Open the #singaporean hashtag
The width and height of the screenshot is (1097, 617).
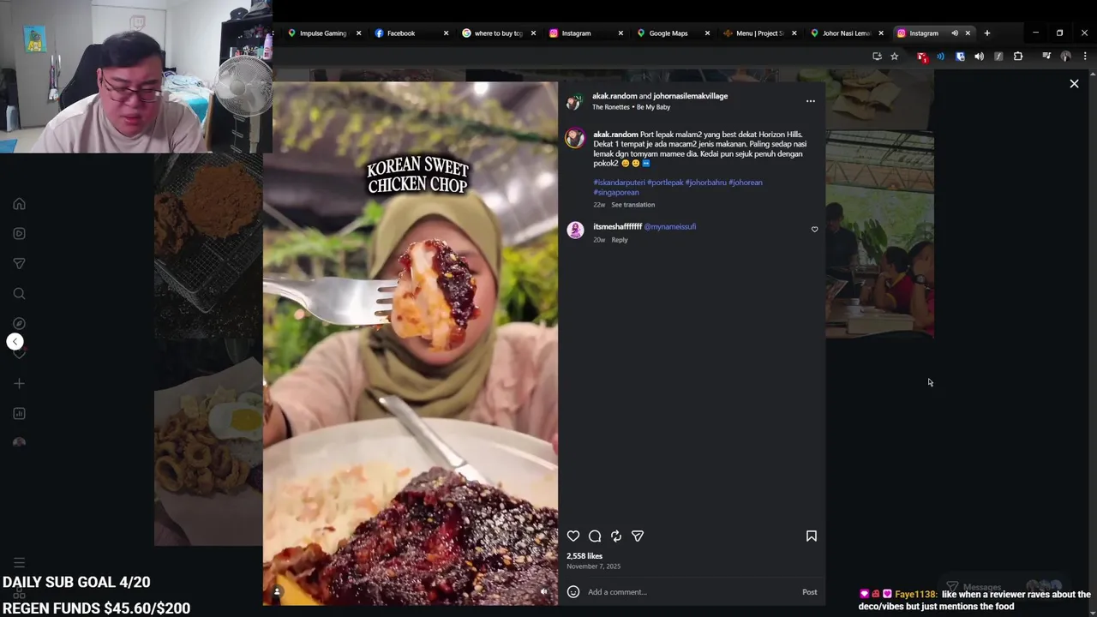coord(616,193)
